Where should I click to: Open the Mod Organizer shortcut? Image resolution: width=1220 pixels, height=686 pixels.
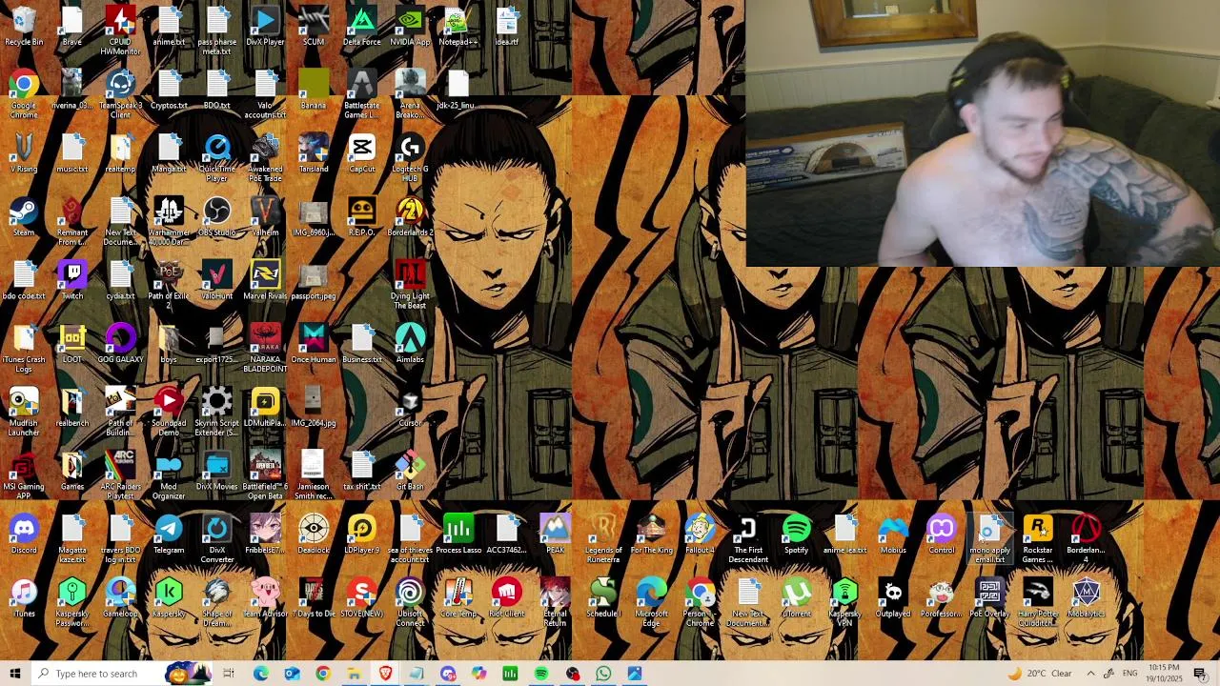tap(169, 474)
